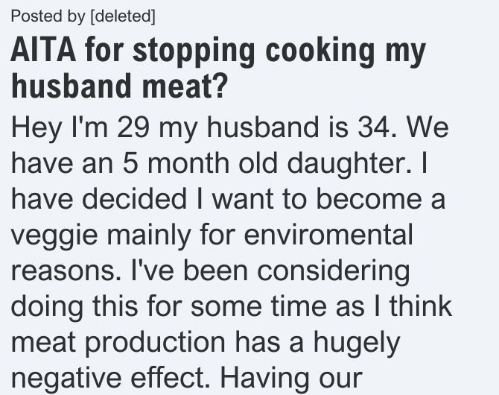Click the post title 'AITA for stopping cooking'
Viewport: 499px width, 395px height.
[x=193, y=51]
